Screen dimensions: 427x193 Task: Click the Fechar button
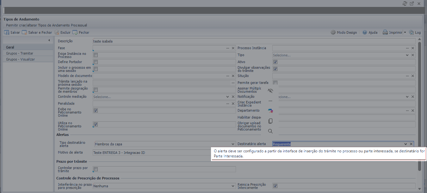click(x=81, y=32)
